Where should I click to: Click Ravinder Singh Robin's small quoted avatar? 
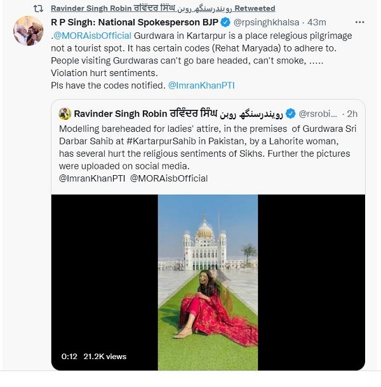point(65,114)
